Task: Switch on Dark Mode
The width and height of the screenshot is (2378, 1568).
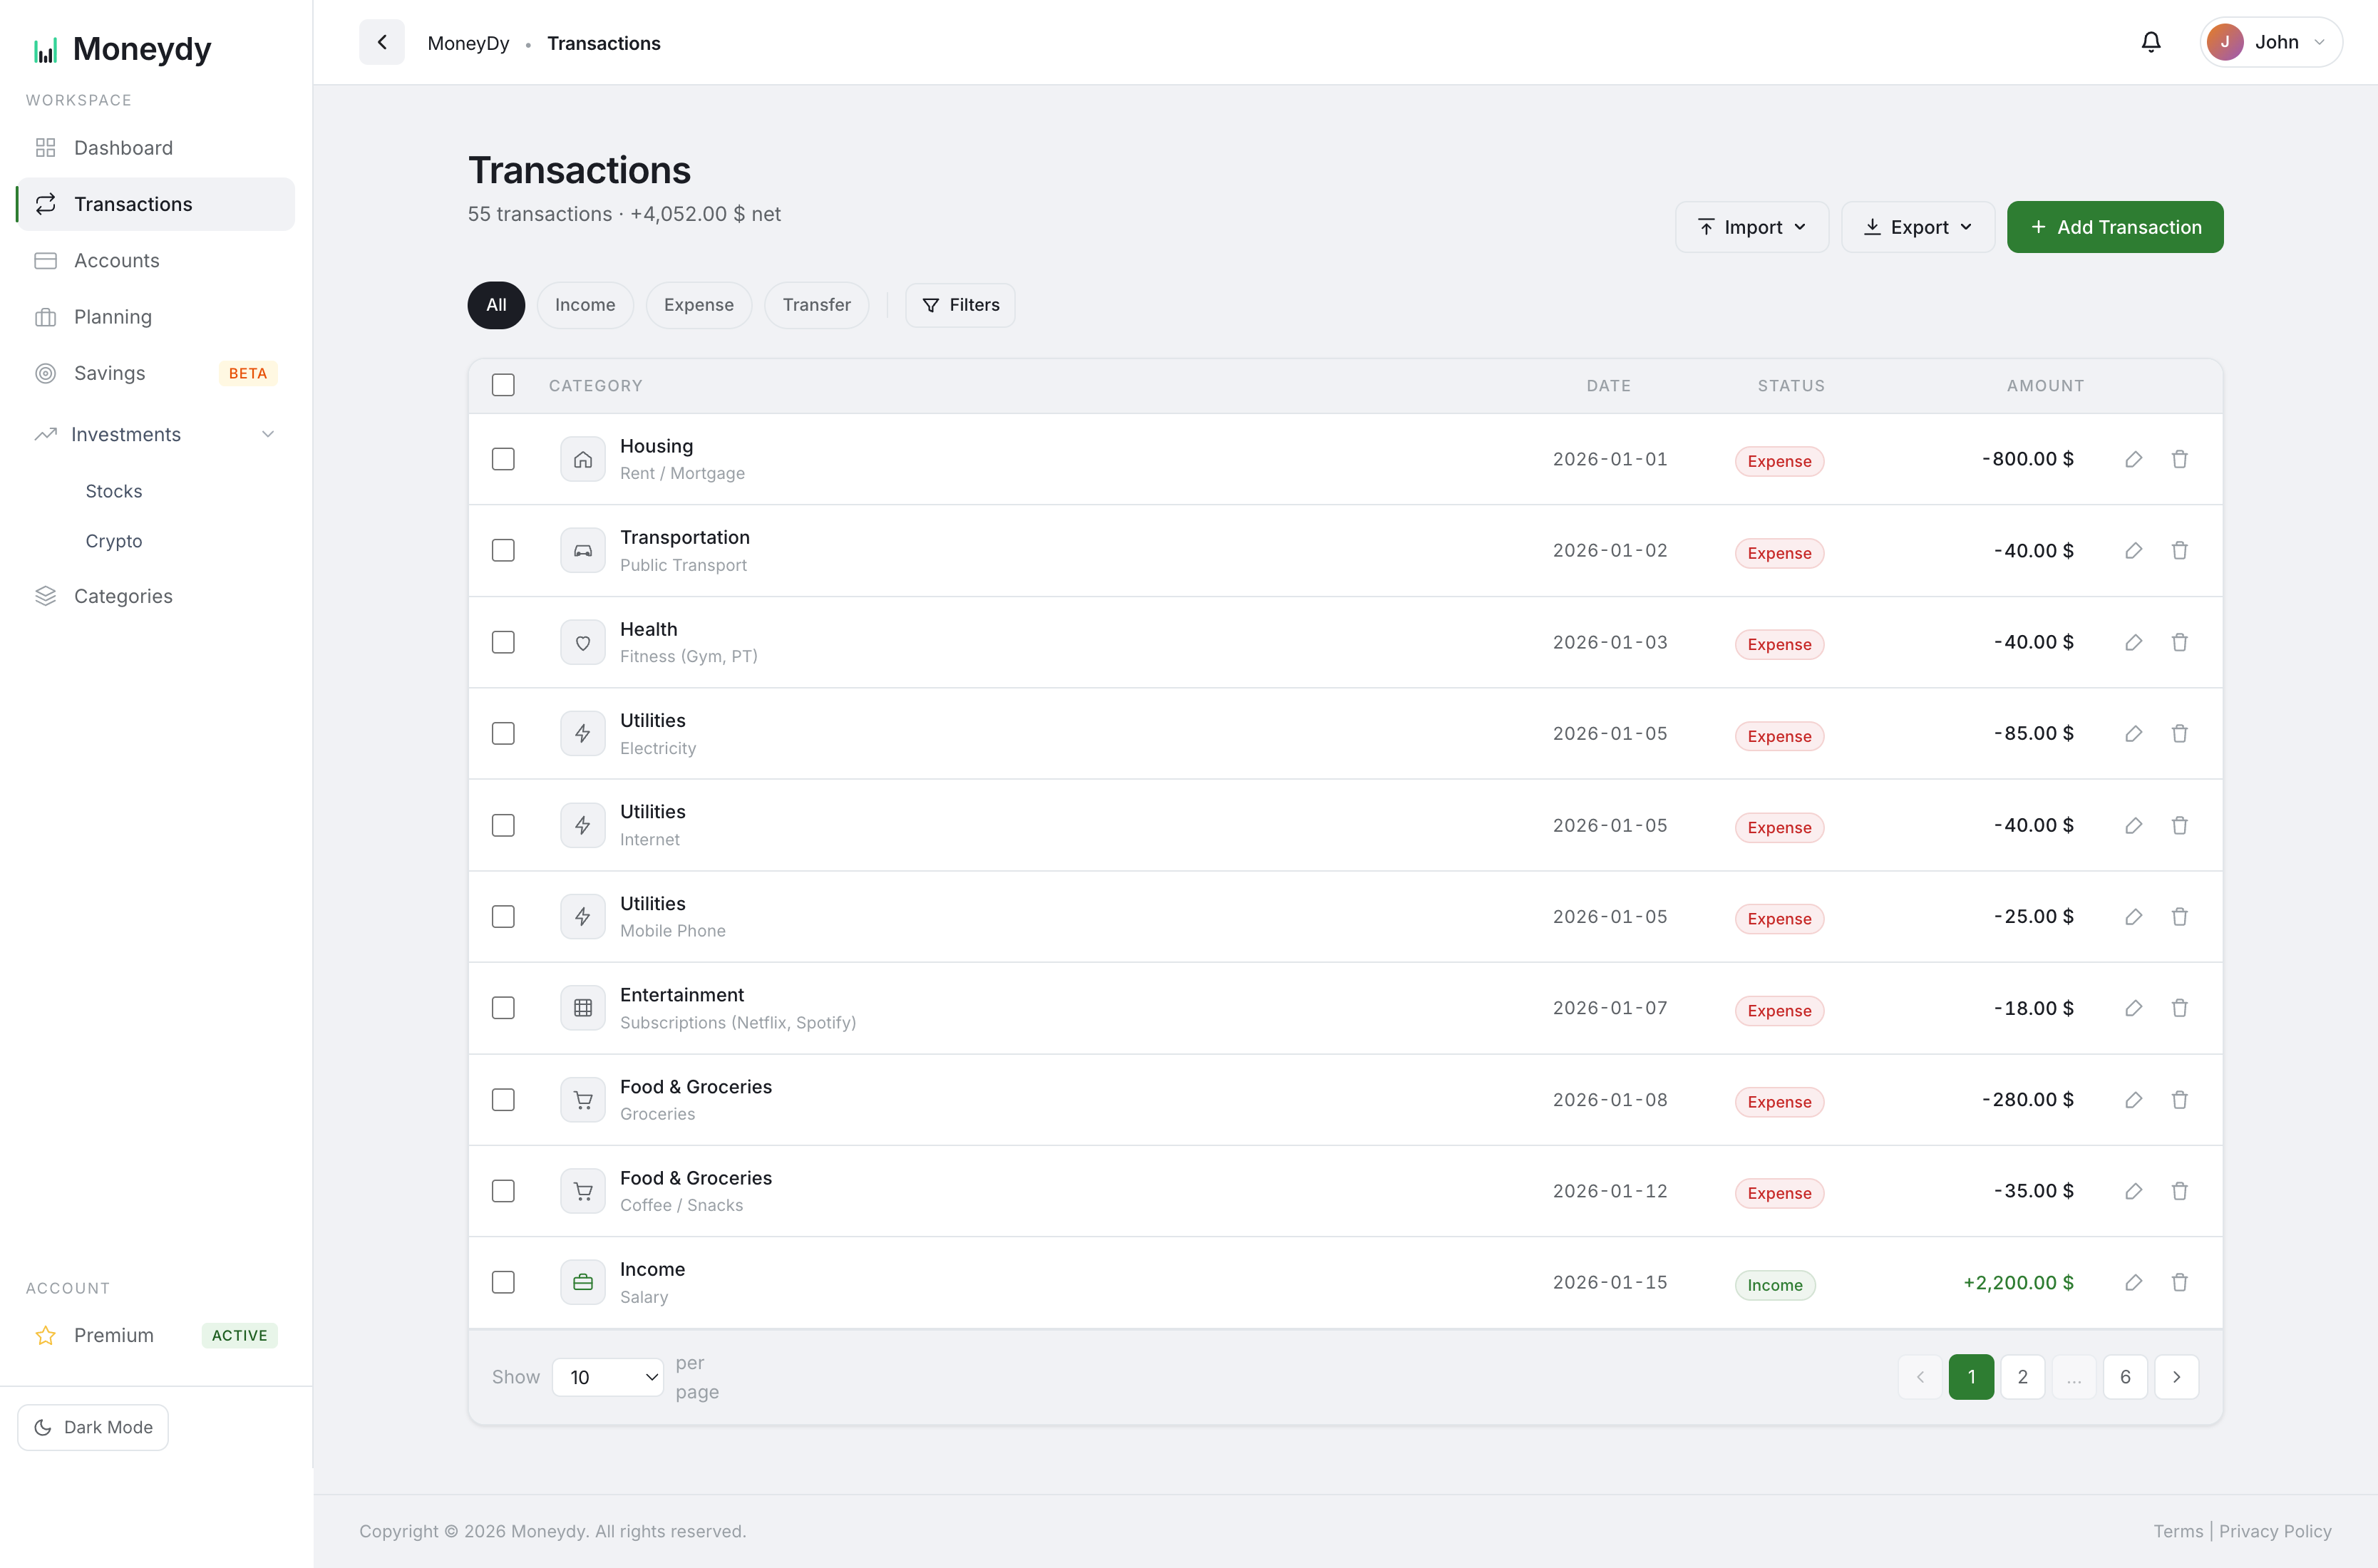Action: click(93, 1427)
